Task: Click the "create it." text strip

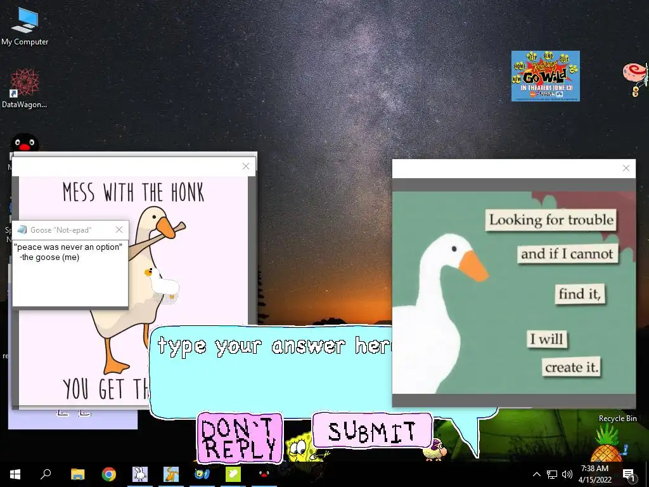Action: coord(572,367)
